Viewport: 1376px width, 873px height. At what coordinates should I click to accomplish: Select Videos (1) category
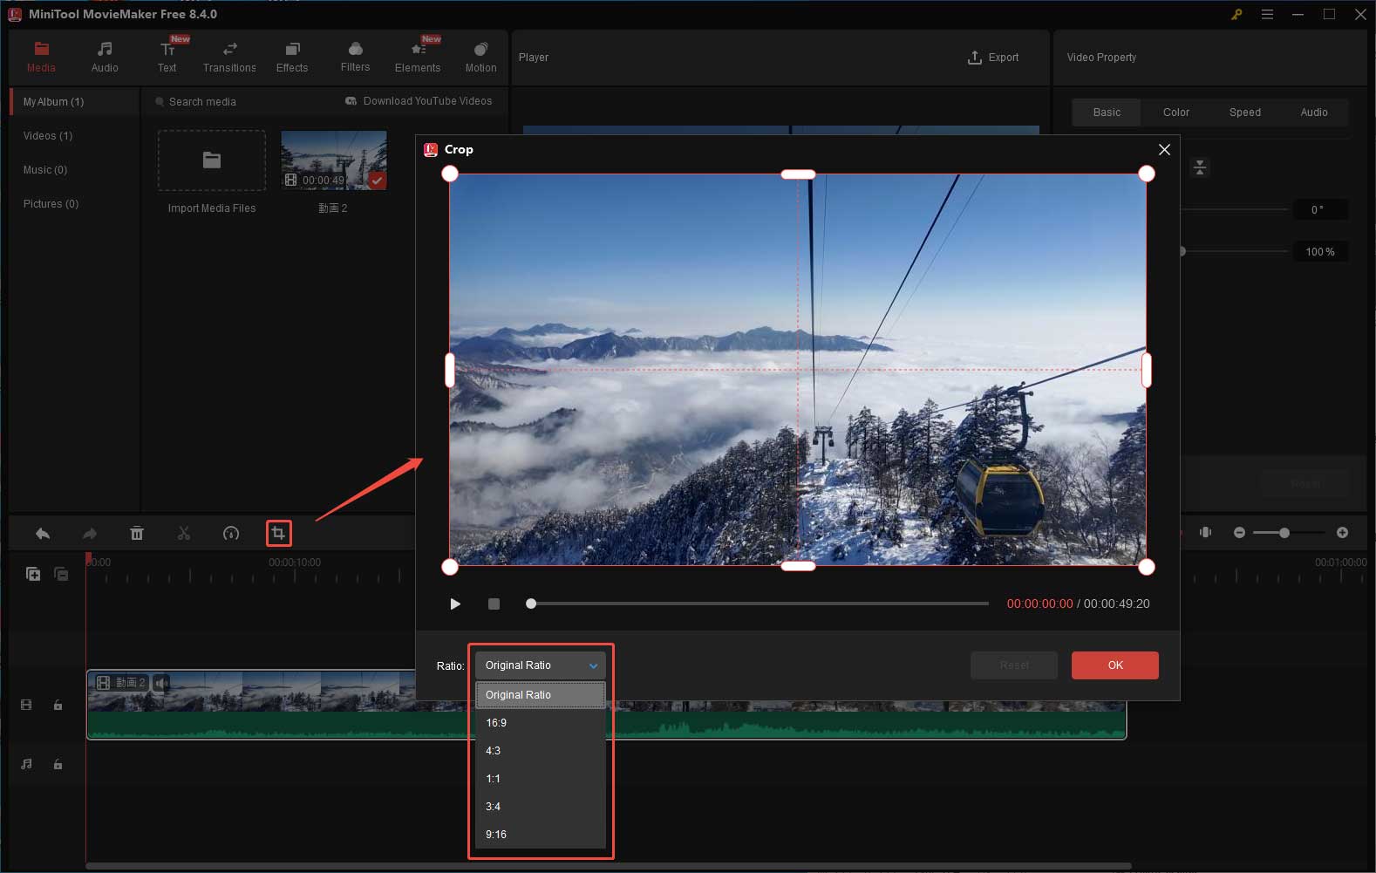(x=48, y=136)
